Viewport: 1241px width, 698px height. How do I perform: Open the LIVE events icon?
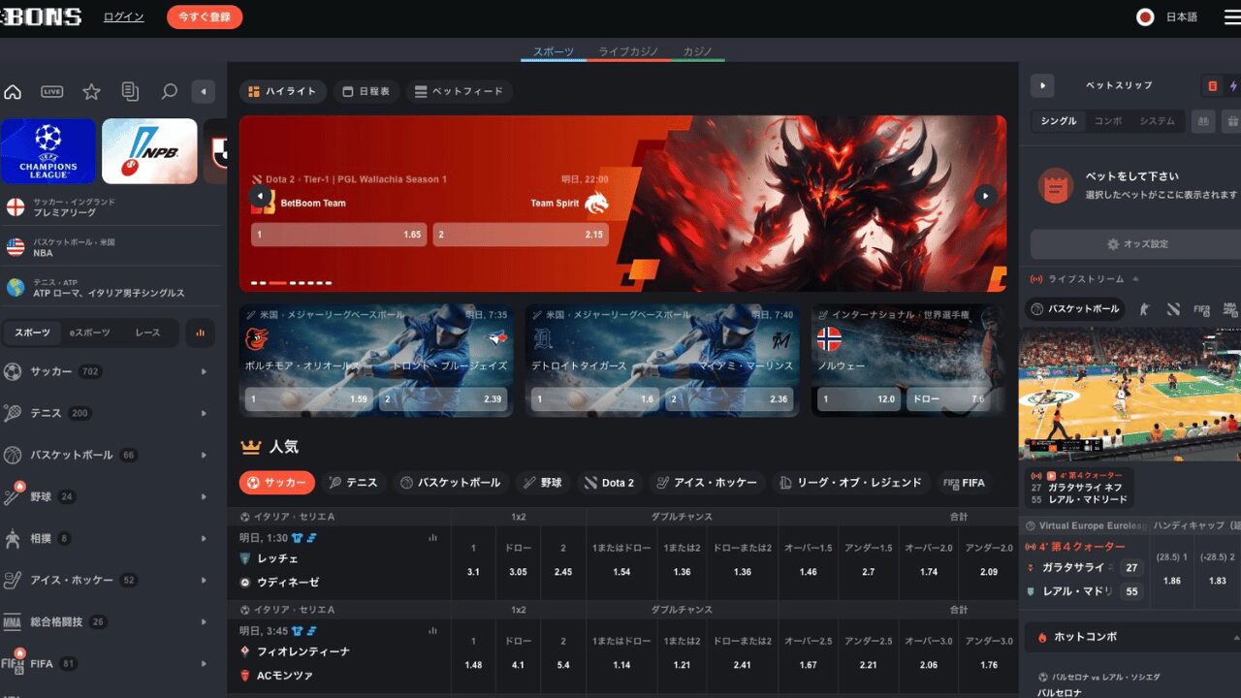coord(51,92)
